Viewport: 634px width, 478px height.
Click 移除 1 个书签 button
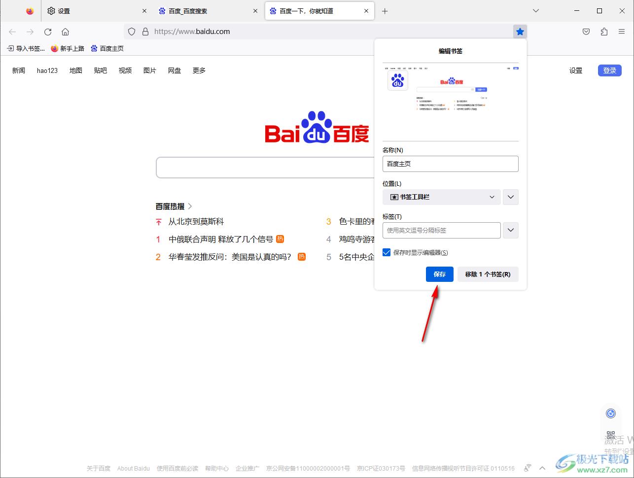pos(488,274)
